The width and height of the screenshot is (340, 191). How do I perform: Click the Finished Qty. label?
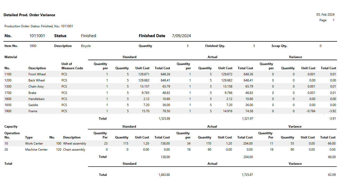pos(215,46)
